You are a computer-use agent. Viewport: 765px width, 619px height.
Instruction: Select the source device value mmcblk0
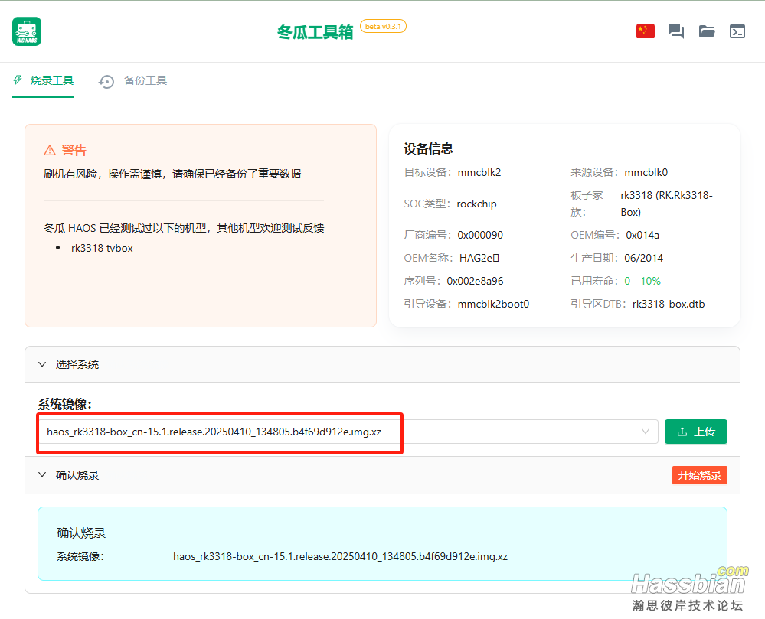(646, 173)
